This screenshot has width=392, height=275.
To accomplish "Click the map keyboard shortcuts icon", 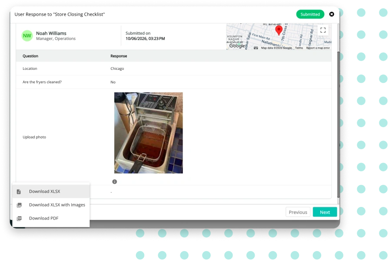I will point(256,48).
